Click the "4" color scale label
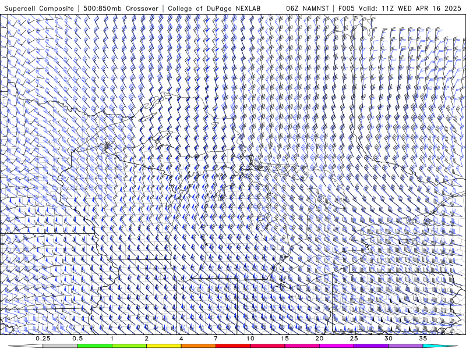 click(x=181, y=339)
